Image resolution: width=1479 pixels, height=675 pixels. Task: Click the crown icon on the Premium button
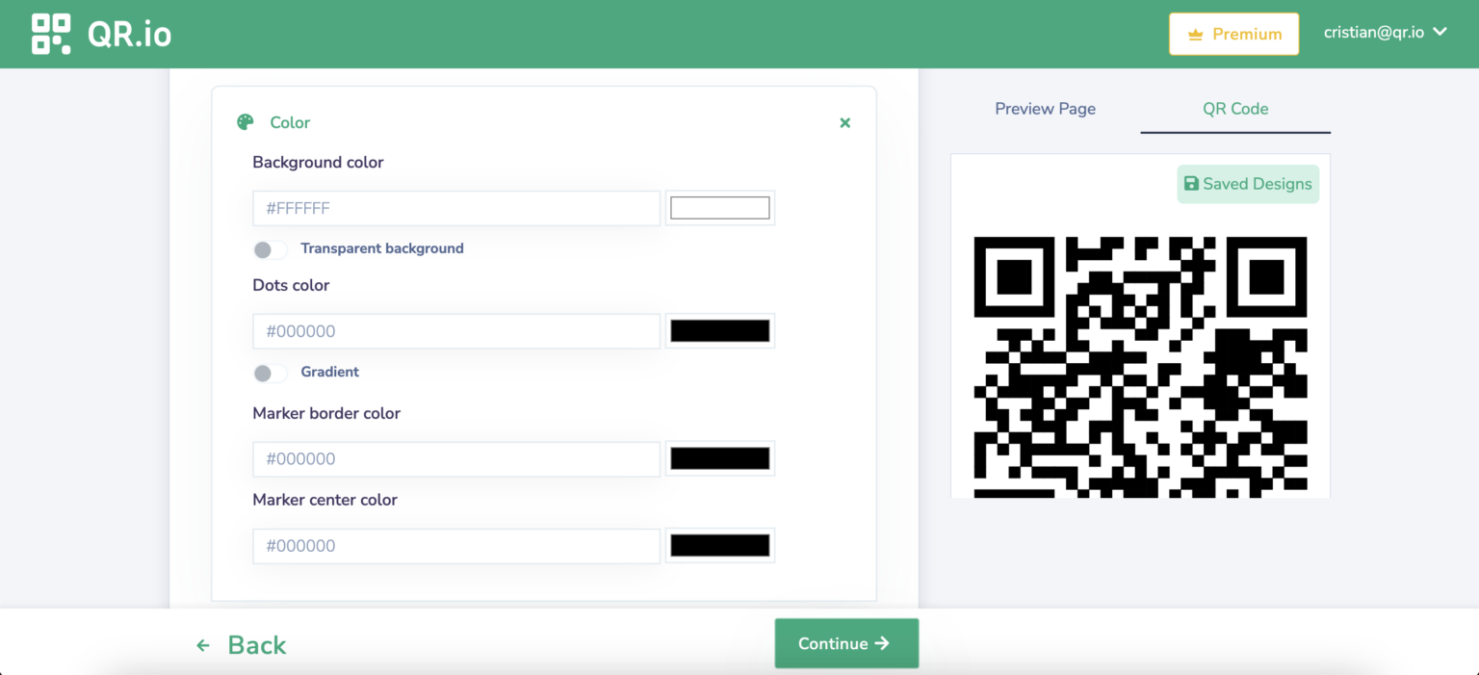(1196, 33)
